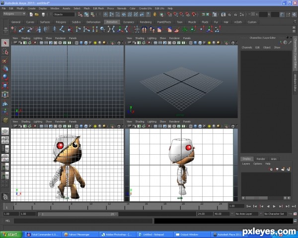The width and height of the screenshot is (298, 238).
Task: Click Save Scene disk icon
Action: tap(43, 14)
